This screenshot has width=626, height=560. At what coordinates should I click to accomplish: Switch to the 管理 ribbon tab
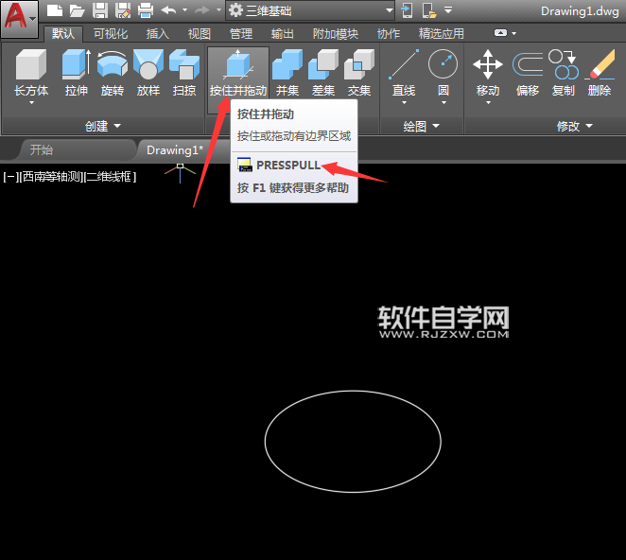tap(241, 33)
